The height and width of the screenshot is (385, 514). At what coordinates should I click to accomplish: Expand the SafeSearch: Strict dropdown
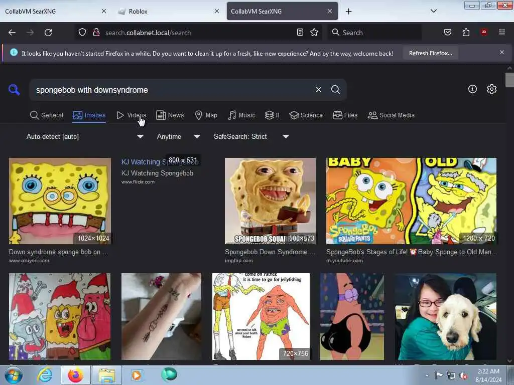[251, 136]
